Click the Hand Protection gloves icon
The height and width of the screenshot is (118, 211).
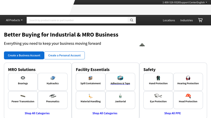point(158,78)
